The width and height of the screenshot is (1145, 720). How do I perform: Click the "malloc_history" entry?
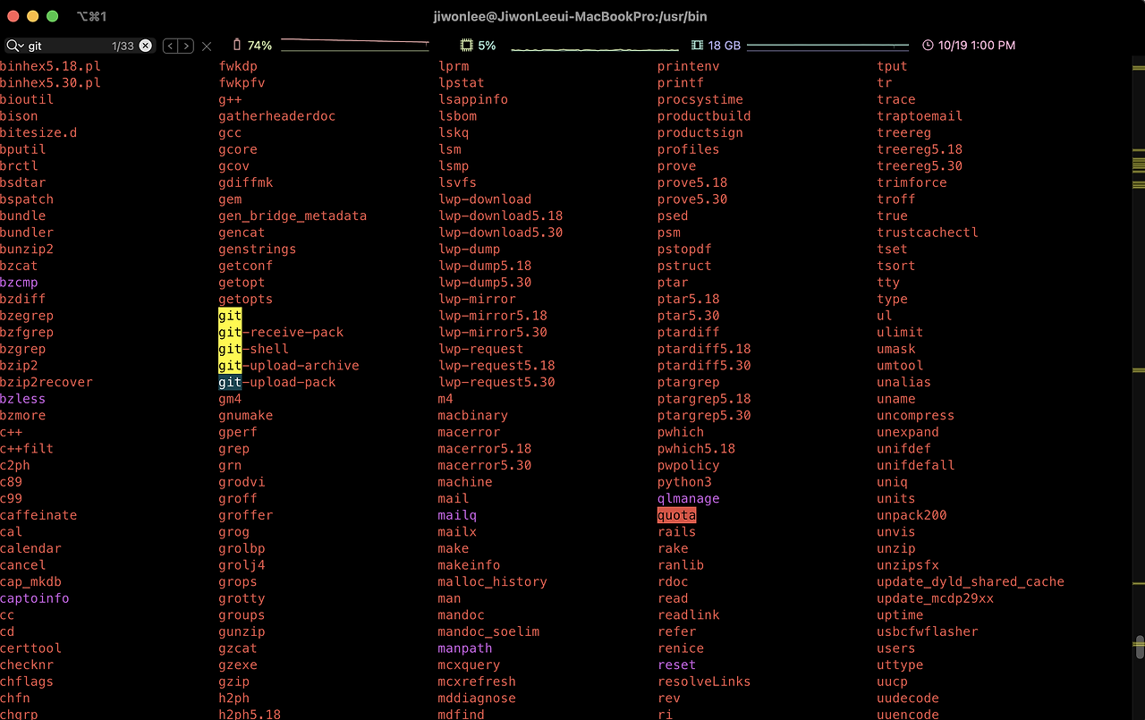(x=492, y=582)
